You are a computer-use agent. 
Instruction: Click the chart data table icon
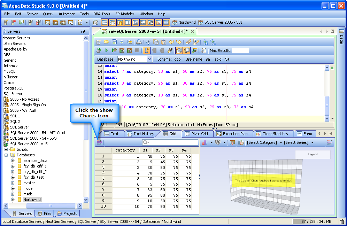coord(232,142)
